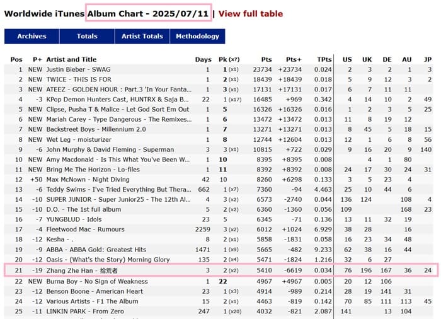
Task: Click the Max McNown - Night Diving entry
Action: pos(88,180)
